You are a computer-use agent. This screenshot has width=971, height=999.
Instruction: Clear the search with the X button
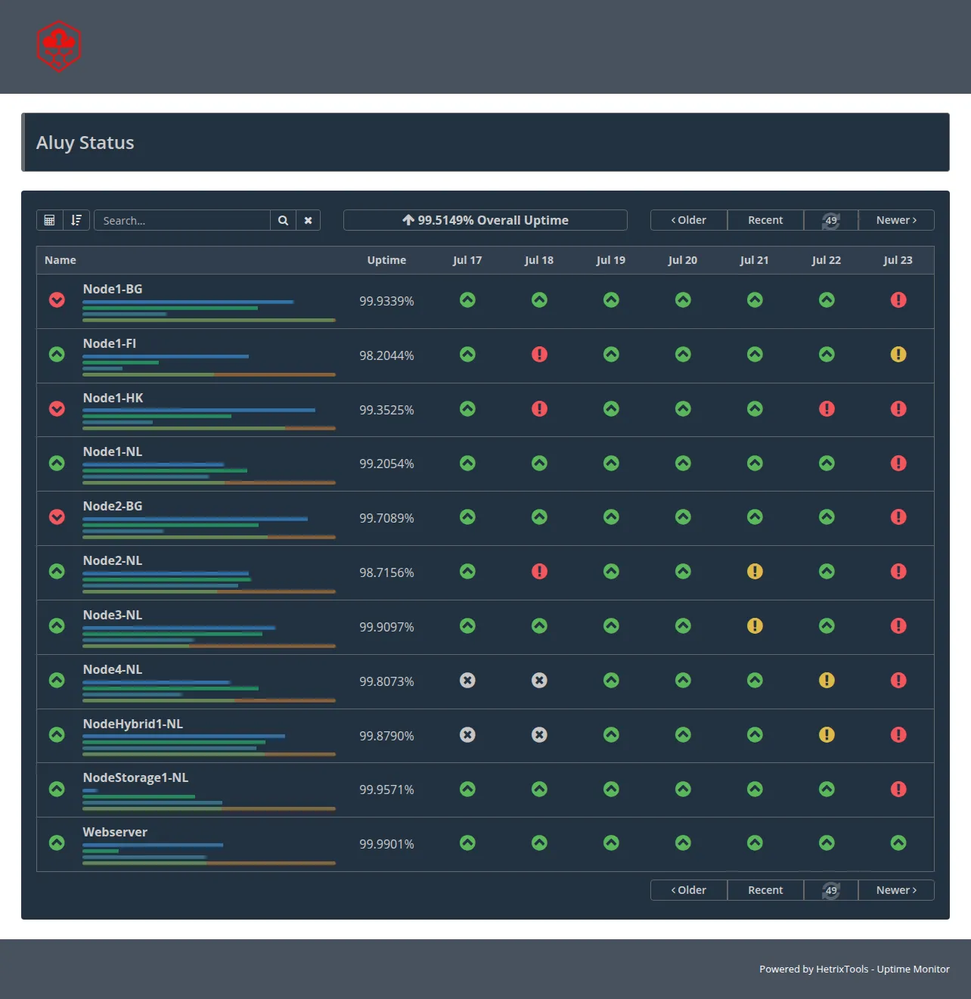pos(308,220)
